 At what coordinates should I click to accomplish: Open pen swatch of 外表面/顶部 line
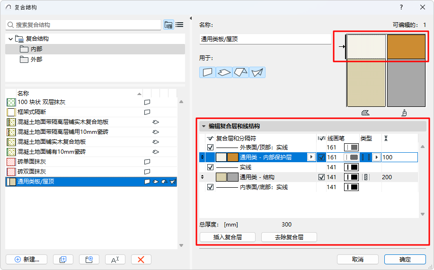click(x=351, y=147)
